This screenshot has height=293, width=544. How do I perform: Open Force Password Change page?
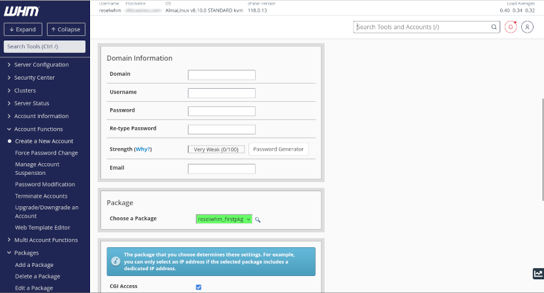[x=46, y=153]
